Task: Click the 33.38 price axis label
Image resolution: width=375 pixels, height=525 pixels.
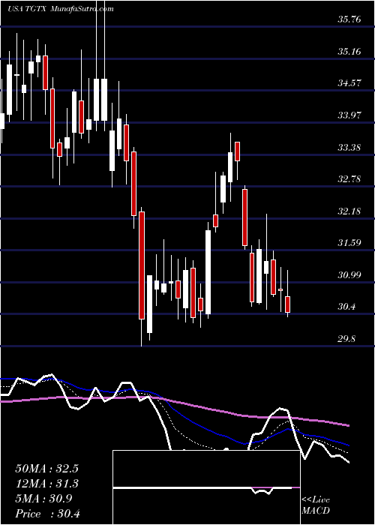Action: tap(349, 148)
